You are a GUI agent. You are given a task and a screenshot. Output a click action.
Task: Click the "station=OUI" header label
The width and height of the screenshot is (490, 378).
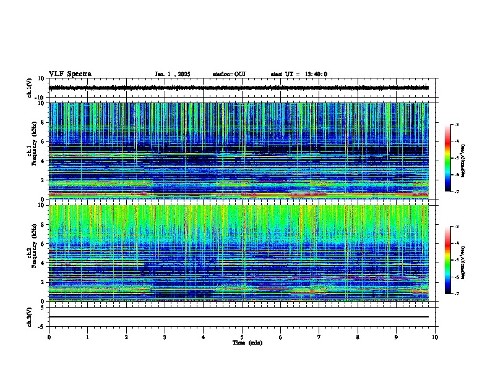[x=229, y=74]
